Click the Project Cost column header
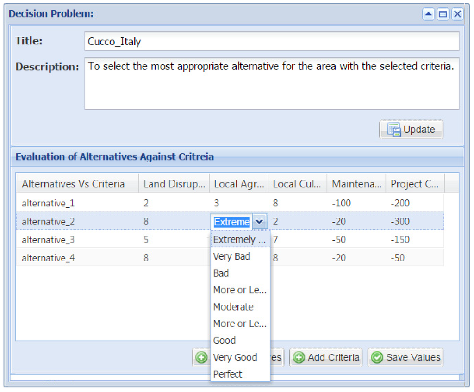Image resolution: width=474 pixels, height=392 pixels. (x=414, y=184)
